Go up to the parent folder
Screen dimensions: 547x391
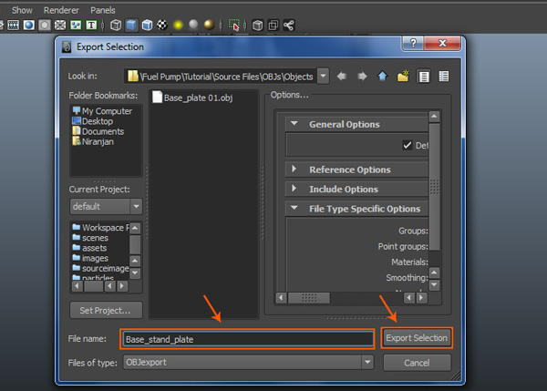[x=383, y=76]
